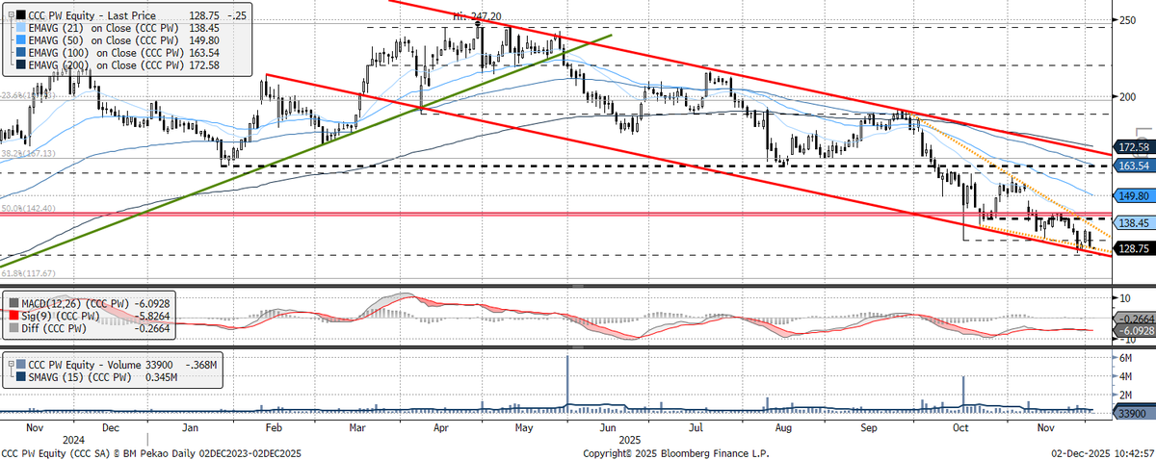Screen dimensions: 1156x460
Task: Click the 149.80 price axis label
Action: click(1133, 195)
